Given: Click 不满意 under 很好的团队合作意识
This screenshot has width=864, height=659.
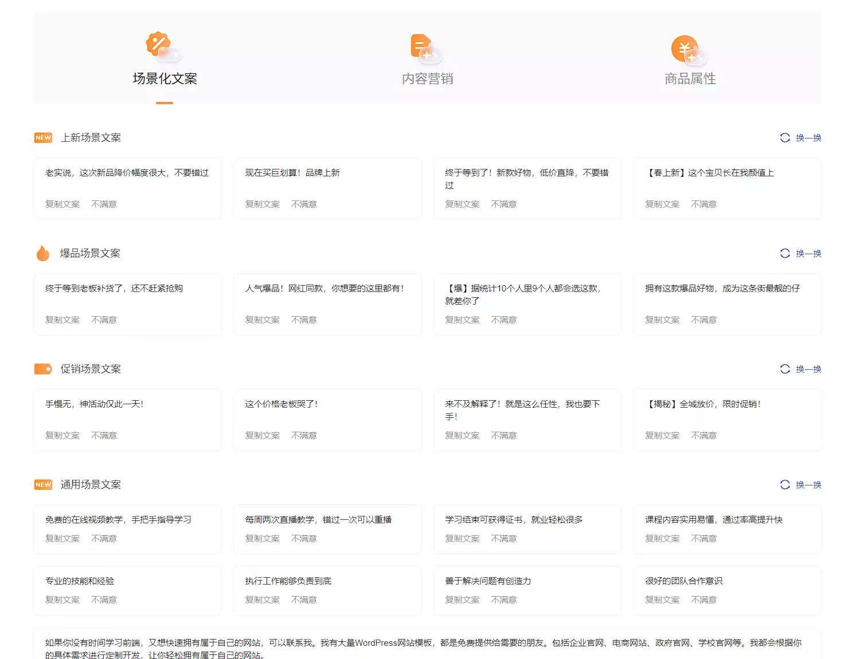Looking at the screenshot, I should [x=703, y=600].
